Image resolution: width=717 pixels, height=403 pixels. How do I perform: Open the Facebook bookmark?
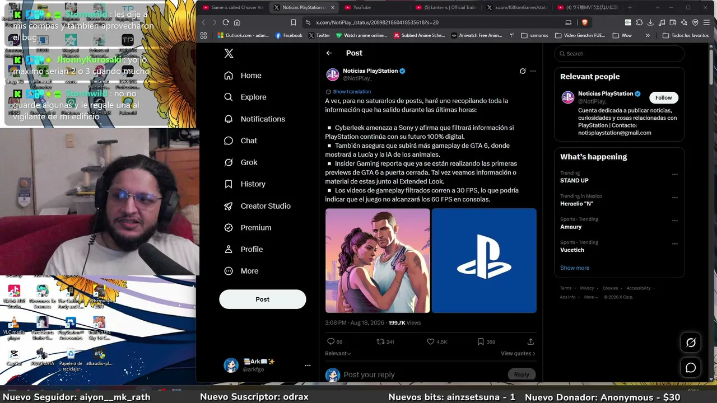point(288,35)
